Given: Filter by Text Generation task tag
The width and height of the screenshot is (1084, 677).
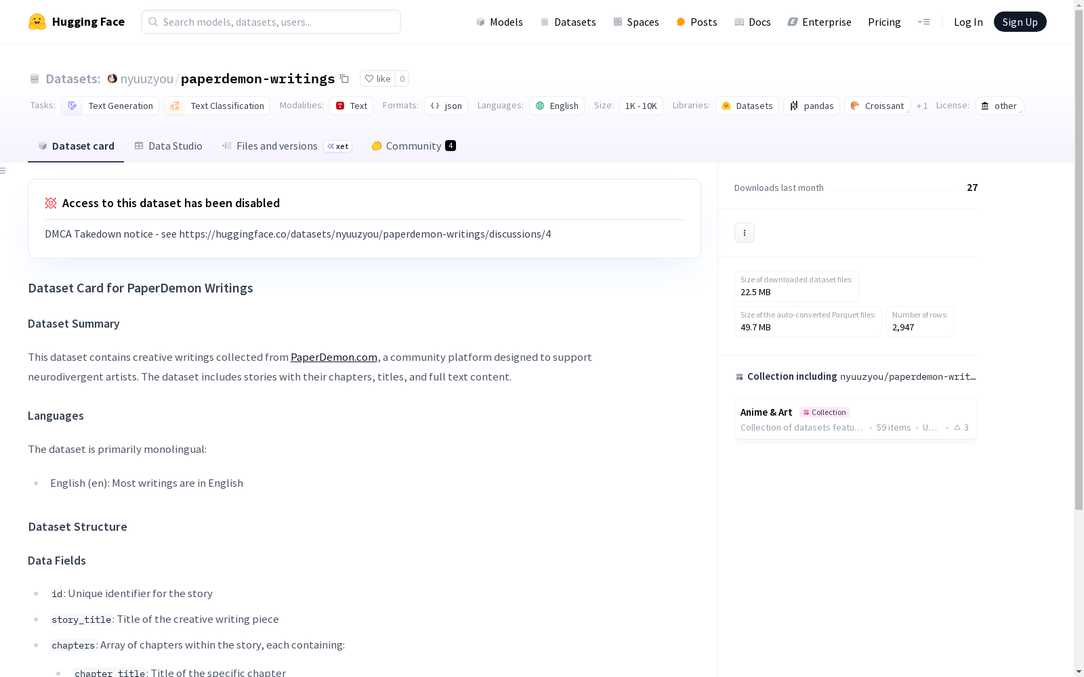Looking at the screenshot, I should [110, 106].
